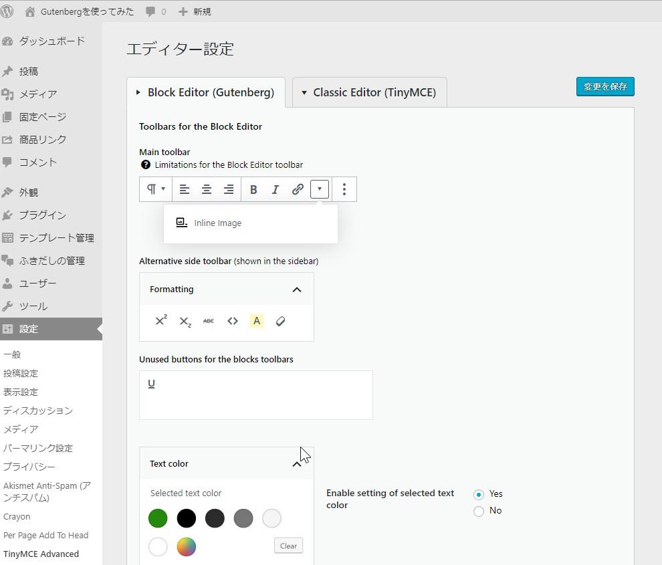This screenshot has height=565, width=662.
Task: Pick the white text color swatch
Action: click(x=158, y=547)
